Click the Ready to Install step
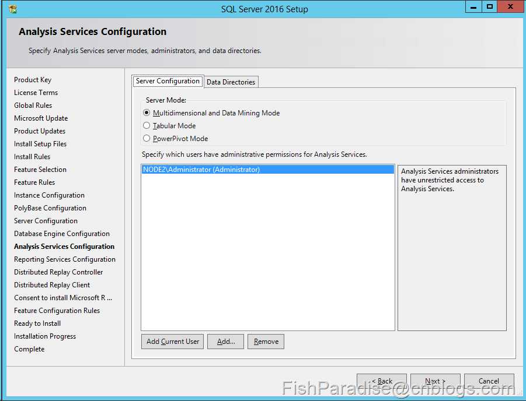526x401 pixels. [x=37, y=323]
